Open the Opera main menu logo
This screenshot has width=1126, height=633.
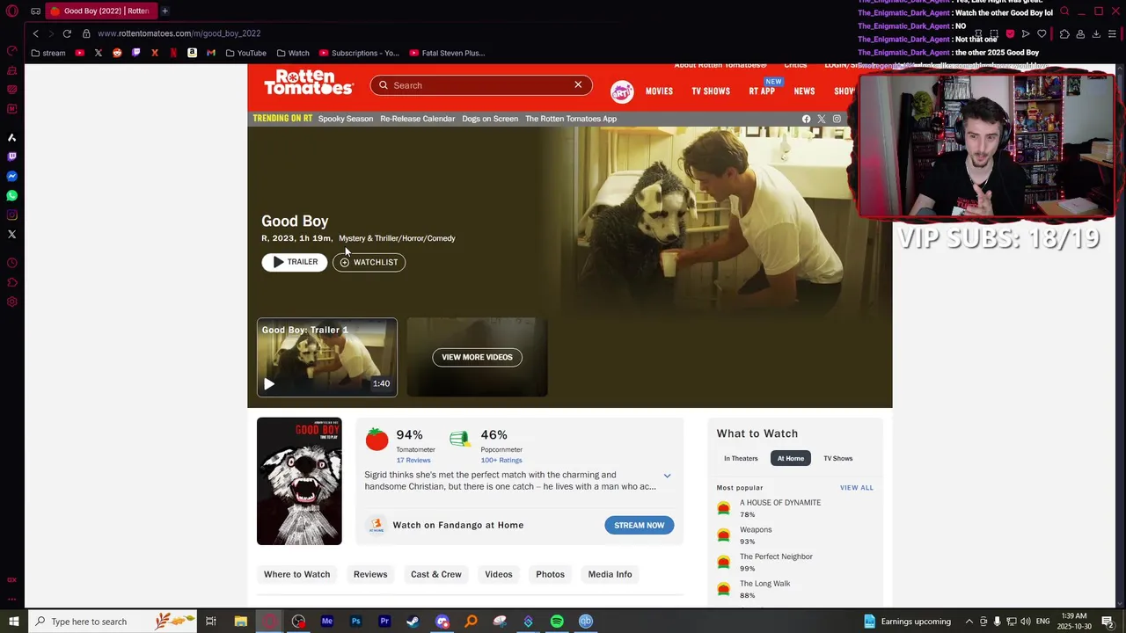[12, 11]
